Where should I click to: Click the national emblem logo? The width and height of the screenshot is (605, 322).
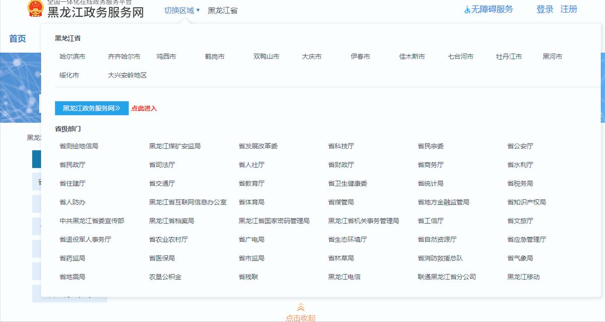point(34,9)
